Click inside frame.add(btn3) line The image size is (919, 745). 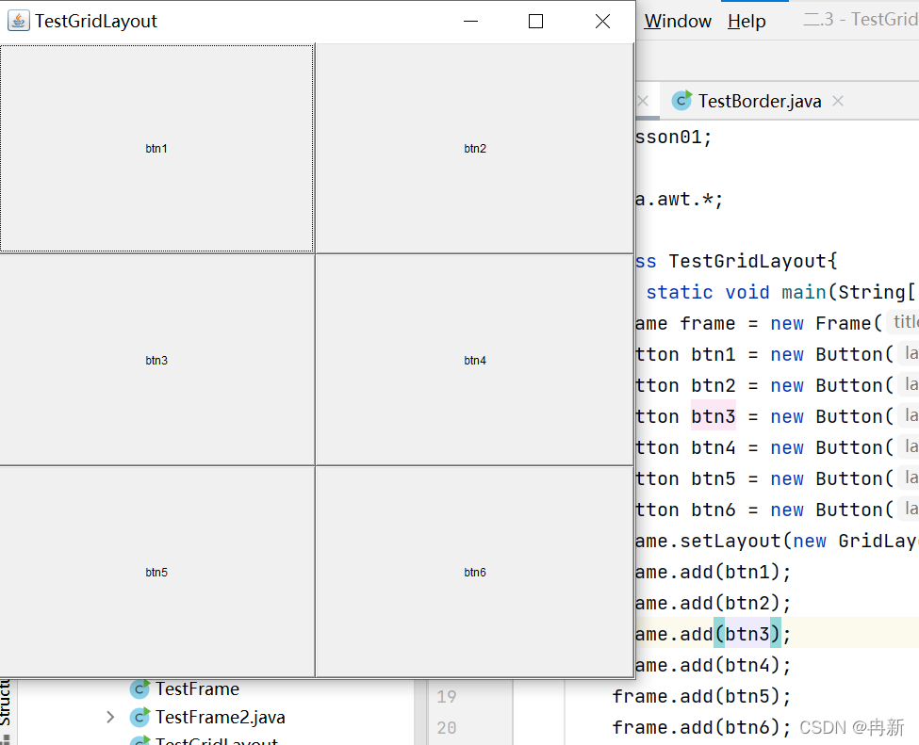pos(714,634)
